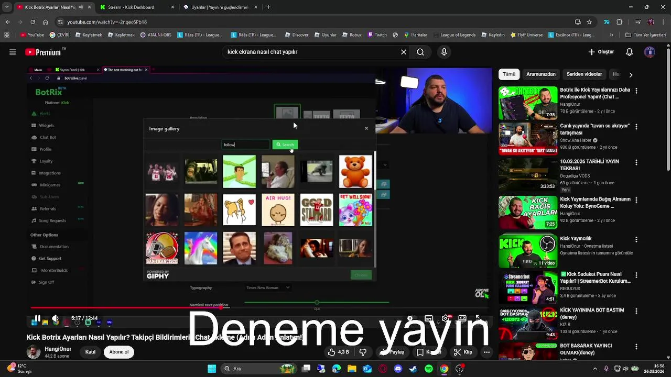Open the video player settings gear
This screenshot has width=671, height=377.
coord(446,318)
